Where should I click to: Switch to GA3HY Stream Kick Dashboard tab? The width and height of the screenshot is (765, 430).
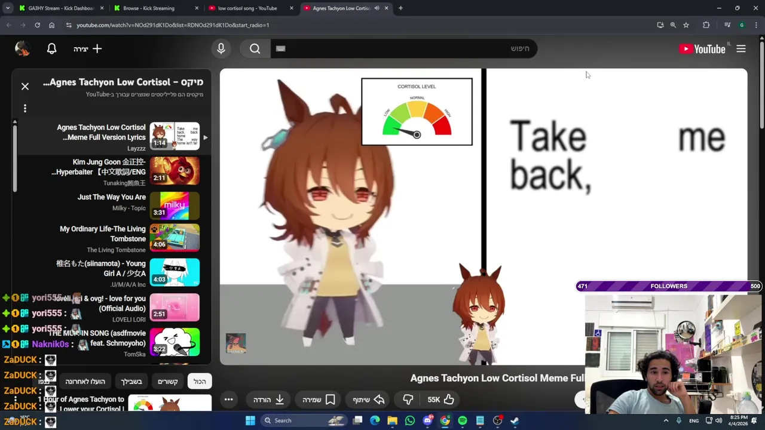pyautogui.click(x=60, y=8)
